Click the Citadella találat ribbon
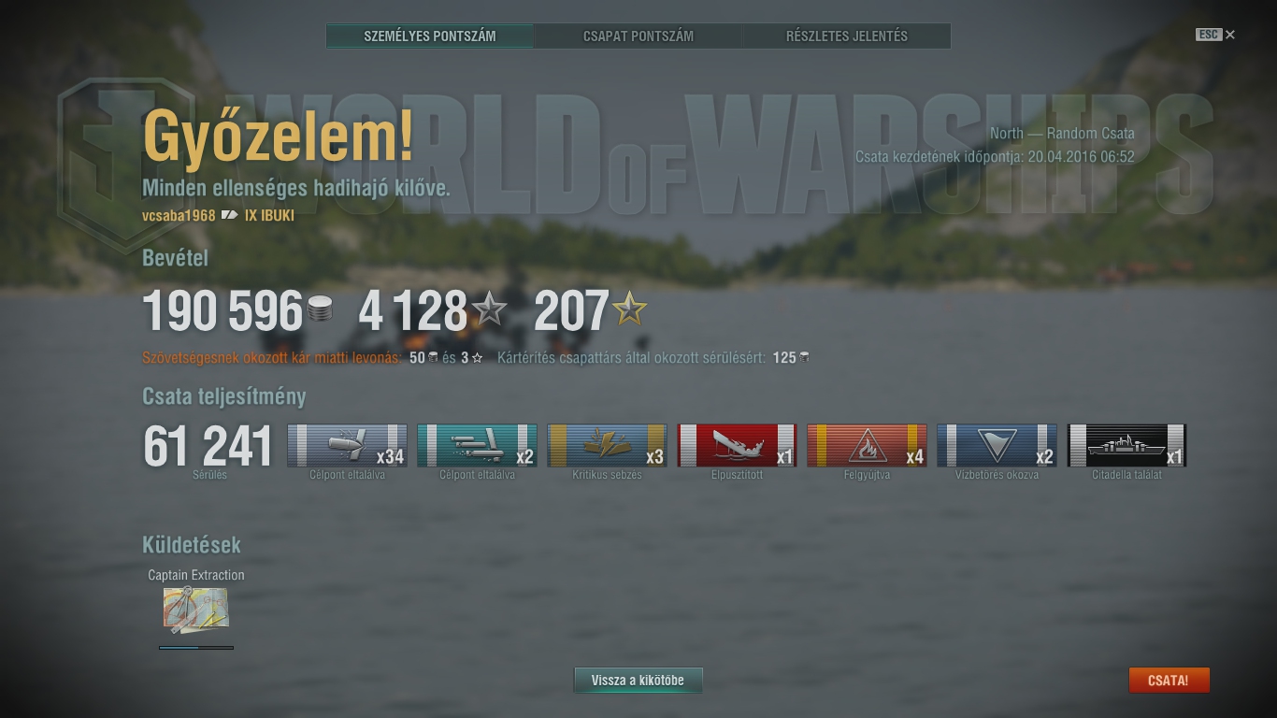The image size is (1277, 718). [x=1126, y=445]
